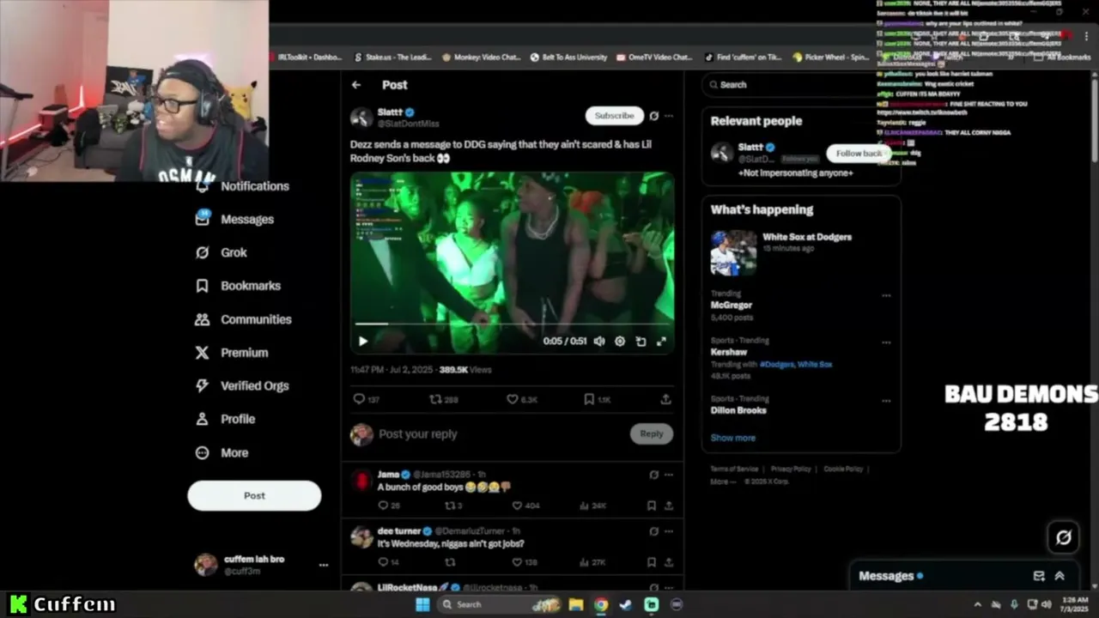This screenshot has height=618, width=1099.
Task: Switch the video to fullscreen
Action: [x=661, y=342]
